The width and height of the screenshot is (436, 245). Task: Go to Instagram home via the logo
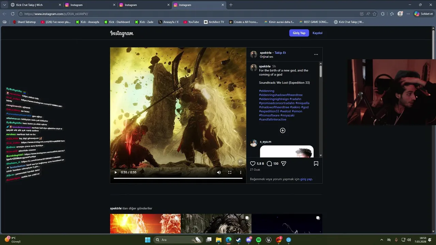click(x=122, y=33)
